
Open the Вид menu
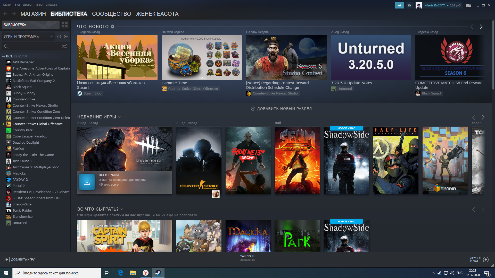(17, 5)
